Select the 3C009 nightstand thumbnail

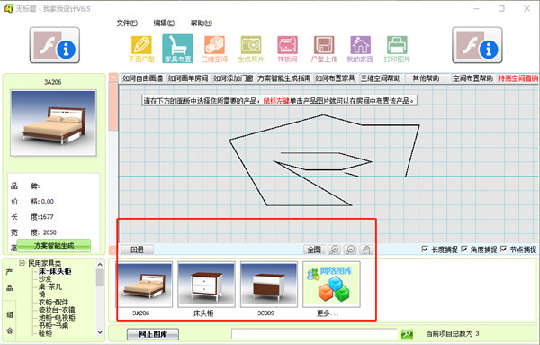[268, 285]
